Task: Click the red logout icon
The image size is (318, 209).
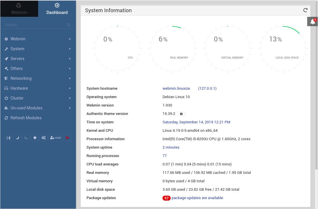Action: 67,138
